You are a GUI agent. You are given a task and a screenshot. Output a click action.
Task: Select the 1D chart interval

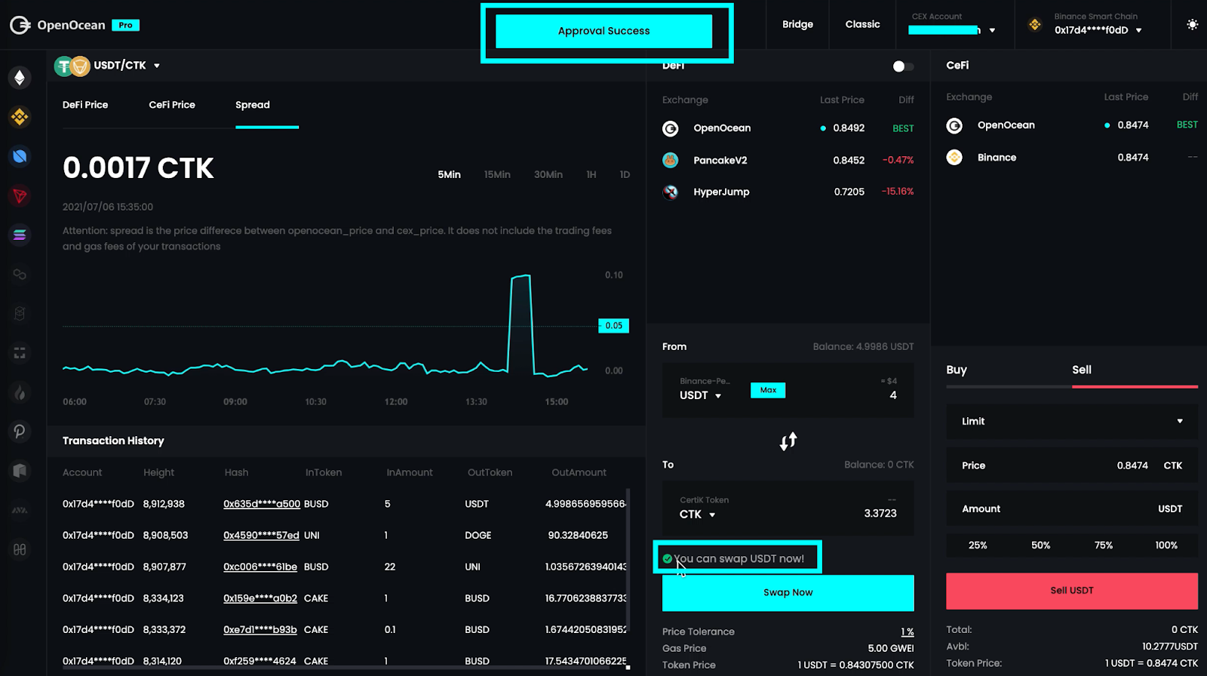625,174
